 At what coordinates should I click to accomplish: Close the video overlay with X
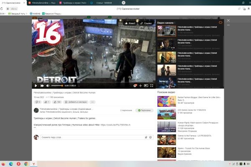click(228, 20)
